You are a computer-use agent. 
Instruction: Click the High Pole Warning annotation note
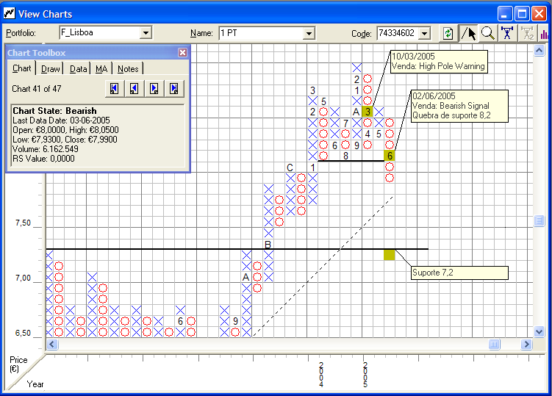pos(438,61)
